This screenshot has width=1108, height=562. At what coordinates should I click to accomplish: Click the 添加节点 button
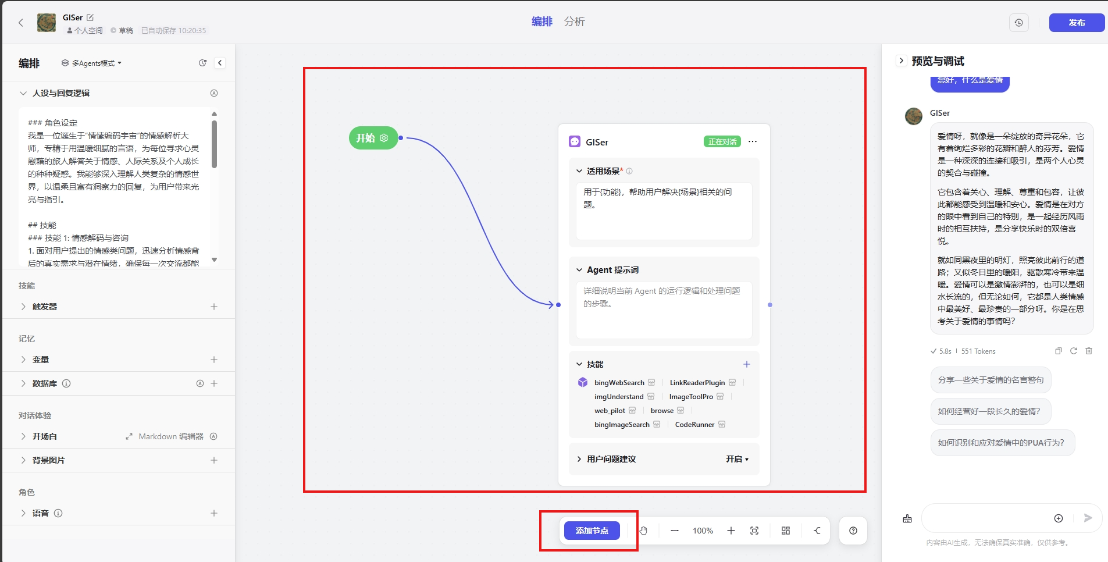592,531
